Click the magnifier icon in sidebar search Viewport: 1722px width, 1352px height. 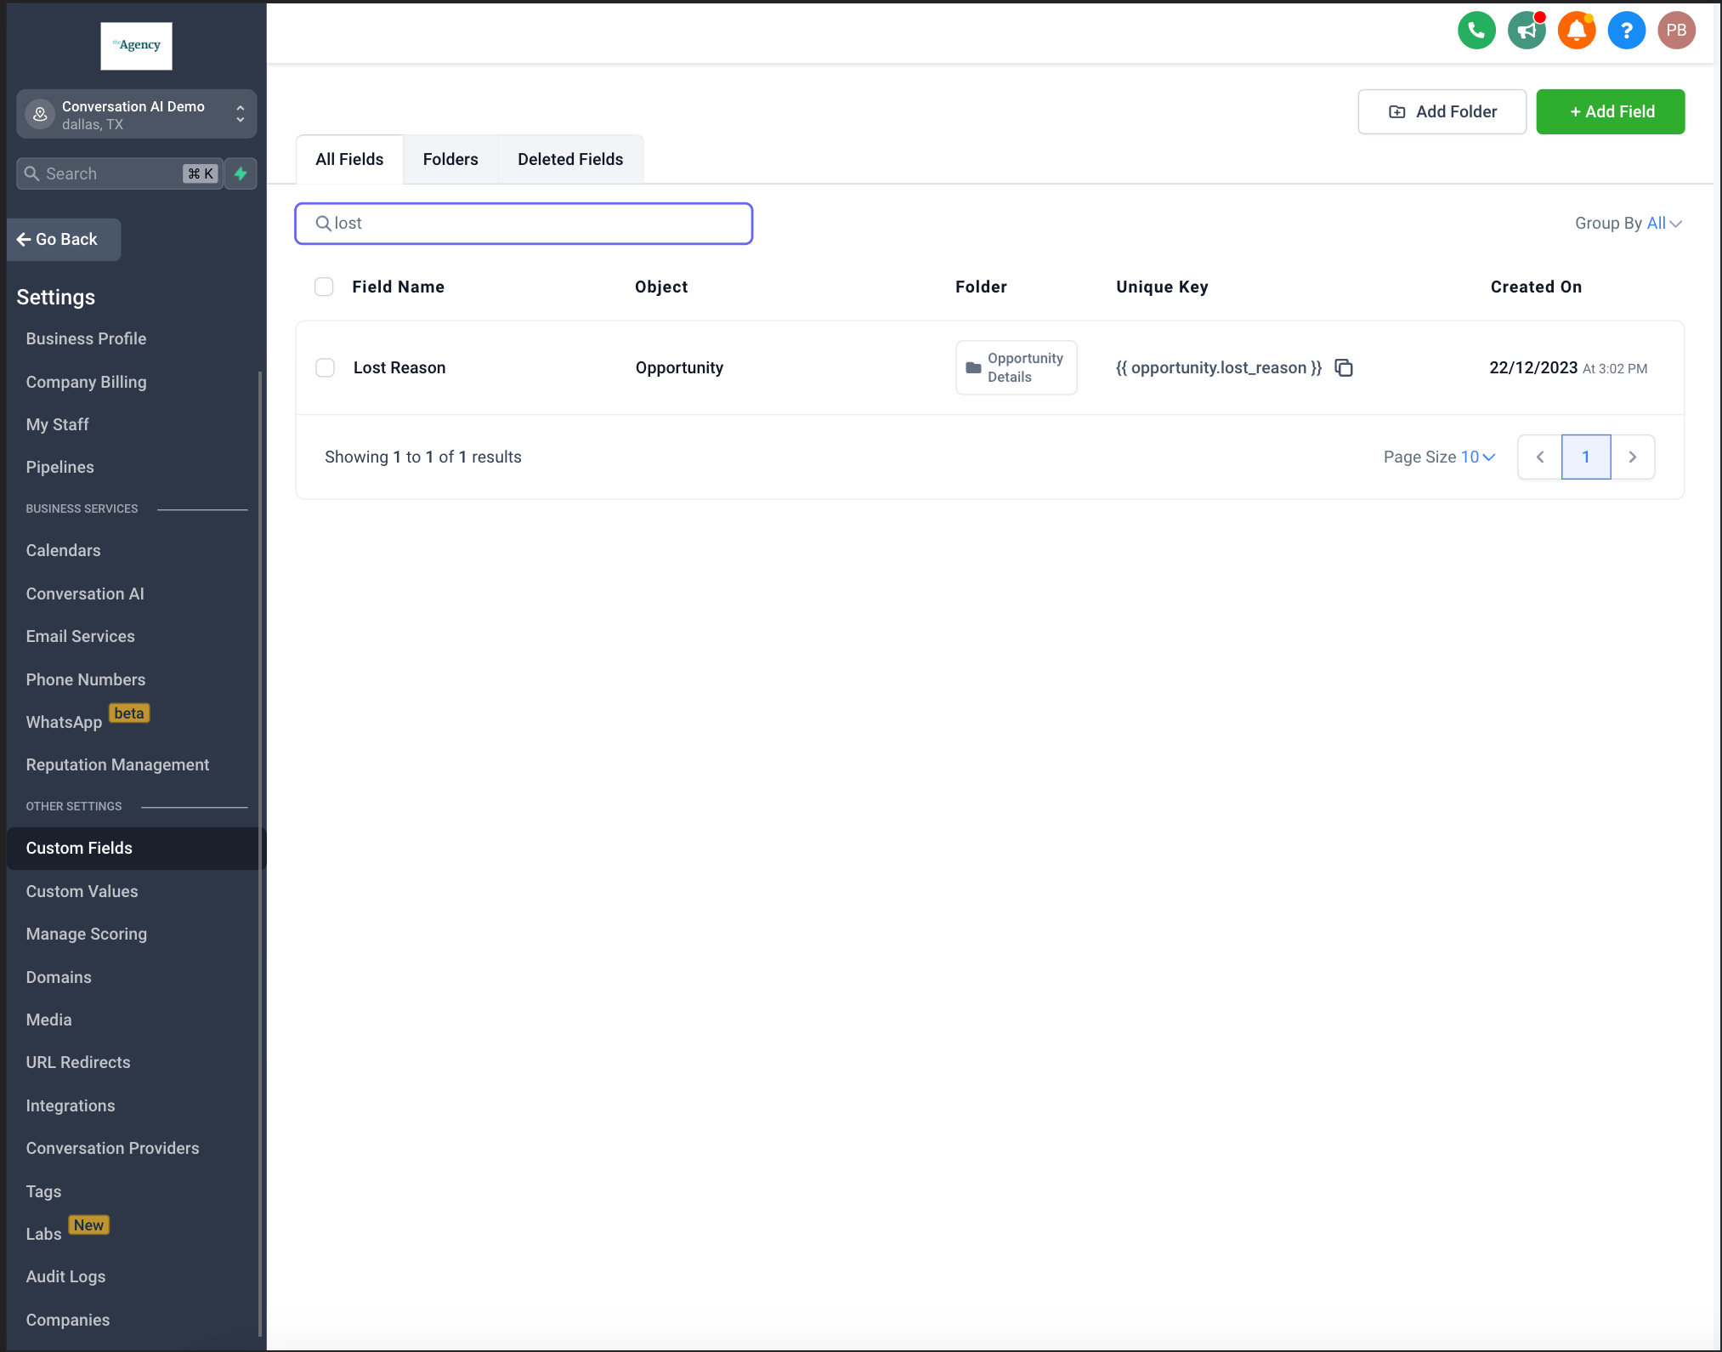tap(31, 173)
